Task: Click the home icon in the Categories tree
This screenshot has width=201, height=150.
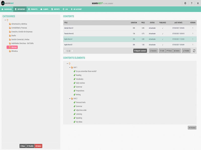Action: tap(8, 20)
